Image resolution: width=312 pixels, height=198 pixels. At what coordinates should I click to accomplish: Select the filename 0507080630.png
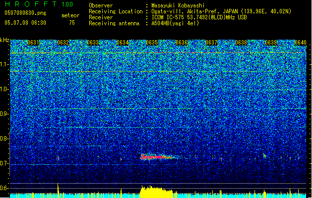coord(25,13)
